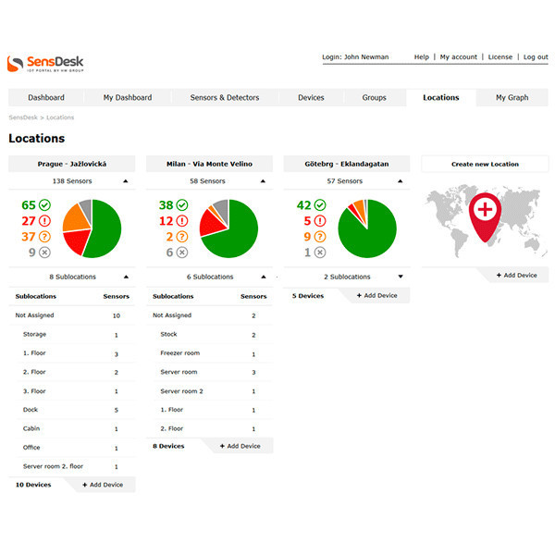Viewport: 555px width, 555px height.
Task: Click the red alert icon in Milan panel
Action: (x=182, y=221)
